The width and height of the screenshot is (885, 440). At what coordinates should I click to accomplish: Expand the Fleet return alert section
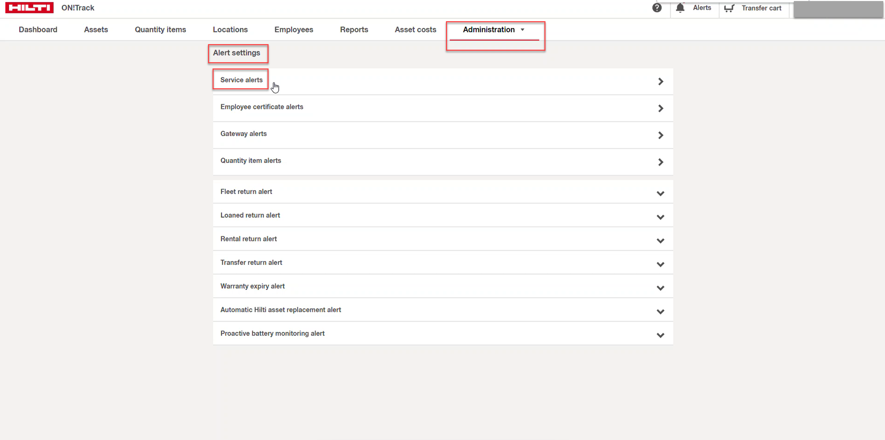coord(660,194)
